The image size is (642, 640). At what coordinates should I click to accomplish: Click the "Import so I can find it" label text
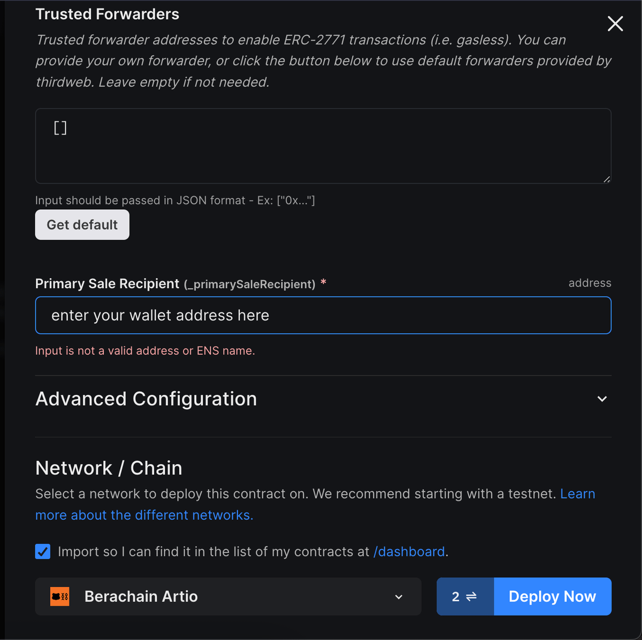(x=213, y=552)
